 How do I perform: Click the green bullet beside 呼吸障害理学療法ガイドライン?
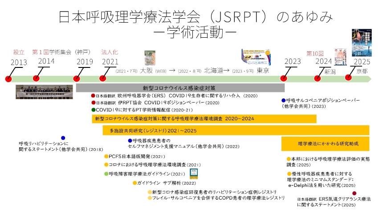(x=106, y=174)
